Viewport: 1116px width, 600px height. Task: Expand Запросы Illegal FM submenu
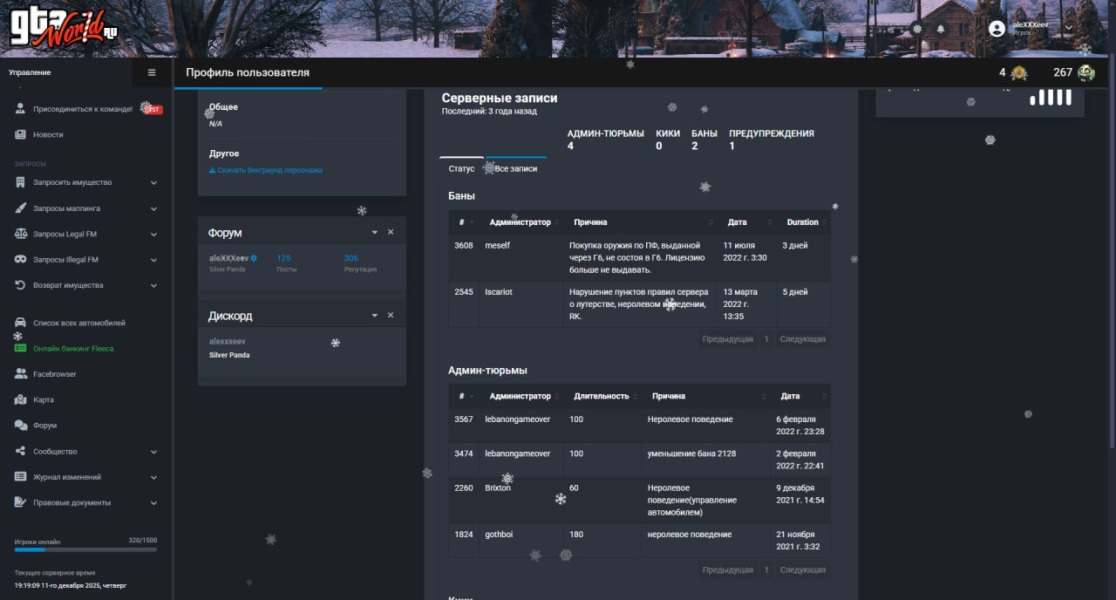153,259
